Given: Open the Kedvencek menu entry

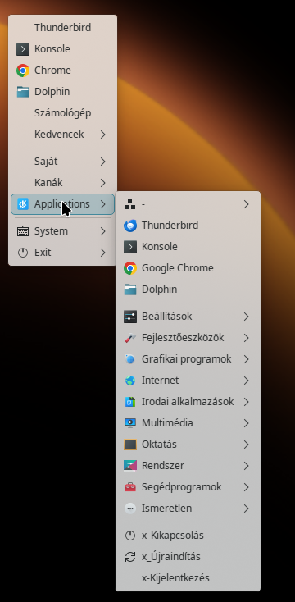Looking at the screenshot, I should tap(62, 135).
